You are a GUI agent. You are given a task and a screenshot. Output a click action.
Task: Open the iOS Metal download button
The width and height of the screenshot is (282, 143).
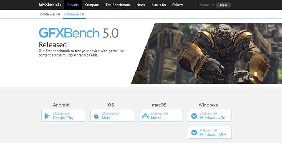click(112, 116)
